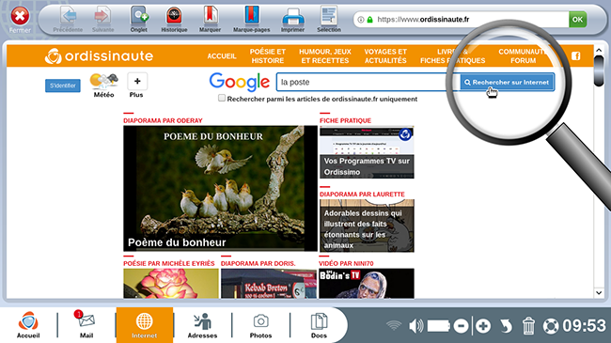Open the Mail application
This screenshot has height=343, width=611.
coord(86,324)
